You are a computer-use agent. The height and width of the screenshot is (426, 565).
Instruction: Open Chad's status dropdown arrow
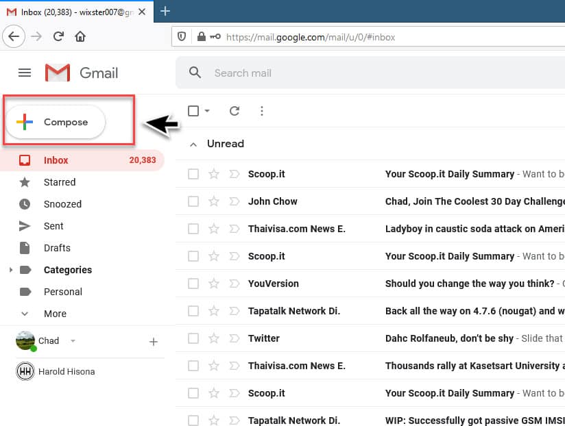click(x=73, y=340)
